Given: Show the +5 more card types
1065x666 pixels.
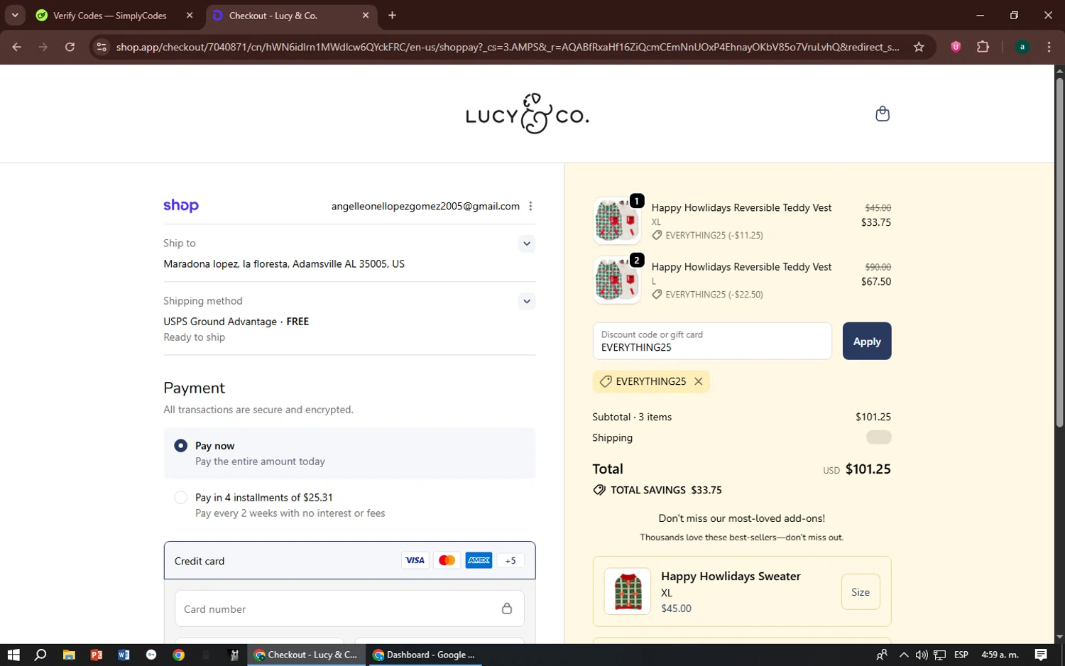Looking at the screenshot, I should (x=510, y=560).
